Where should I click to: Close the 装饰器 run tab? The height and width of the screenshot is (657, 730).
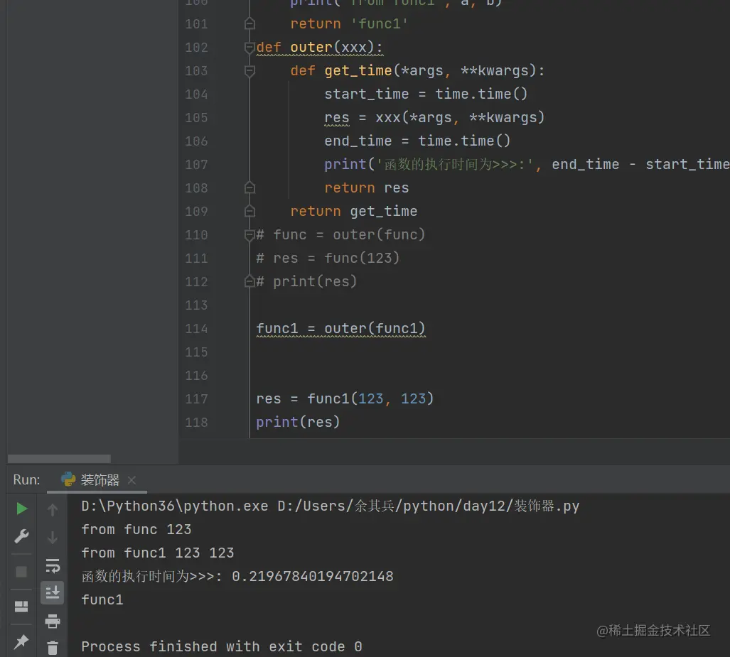pyautogui.click(x=131, y=479)
